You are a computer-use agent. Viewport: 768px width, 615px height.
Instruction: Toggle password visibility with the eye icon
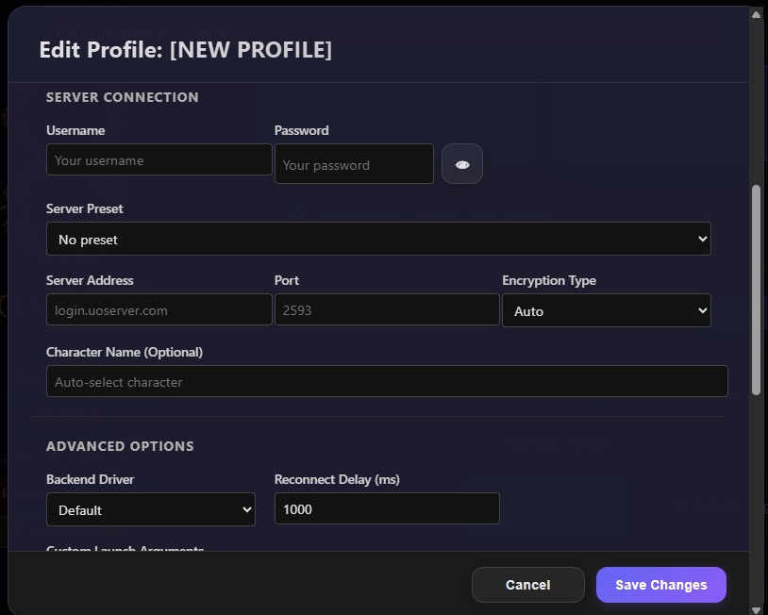pos(461,164)
